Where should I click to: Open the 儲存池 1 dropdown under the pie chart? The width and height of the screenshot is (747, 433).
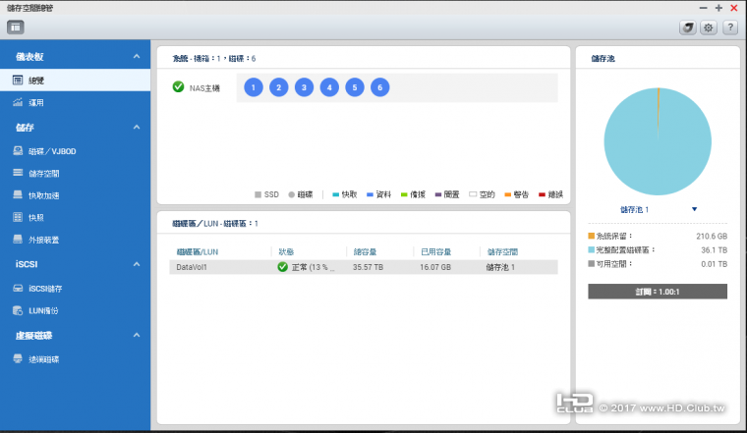(695, 209)
